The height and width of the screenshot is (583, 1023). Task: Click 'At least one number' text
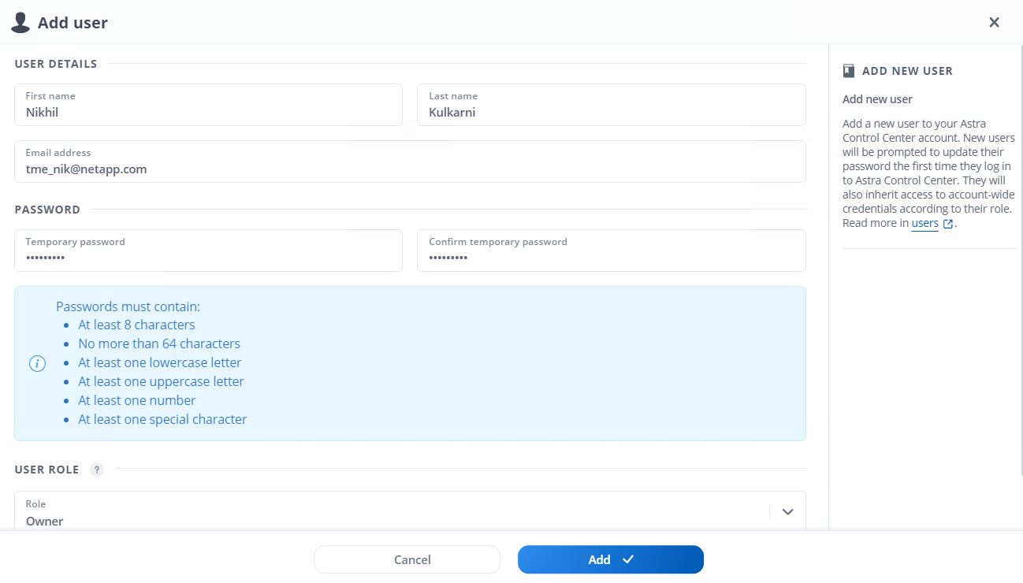click(137, 400)
